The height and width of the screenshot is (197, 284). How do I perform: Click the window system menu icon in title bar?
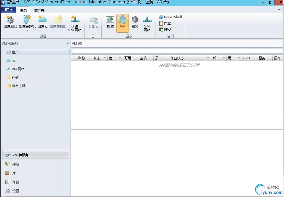(x=3, y=2)
